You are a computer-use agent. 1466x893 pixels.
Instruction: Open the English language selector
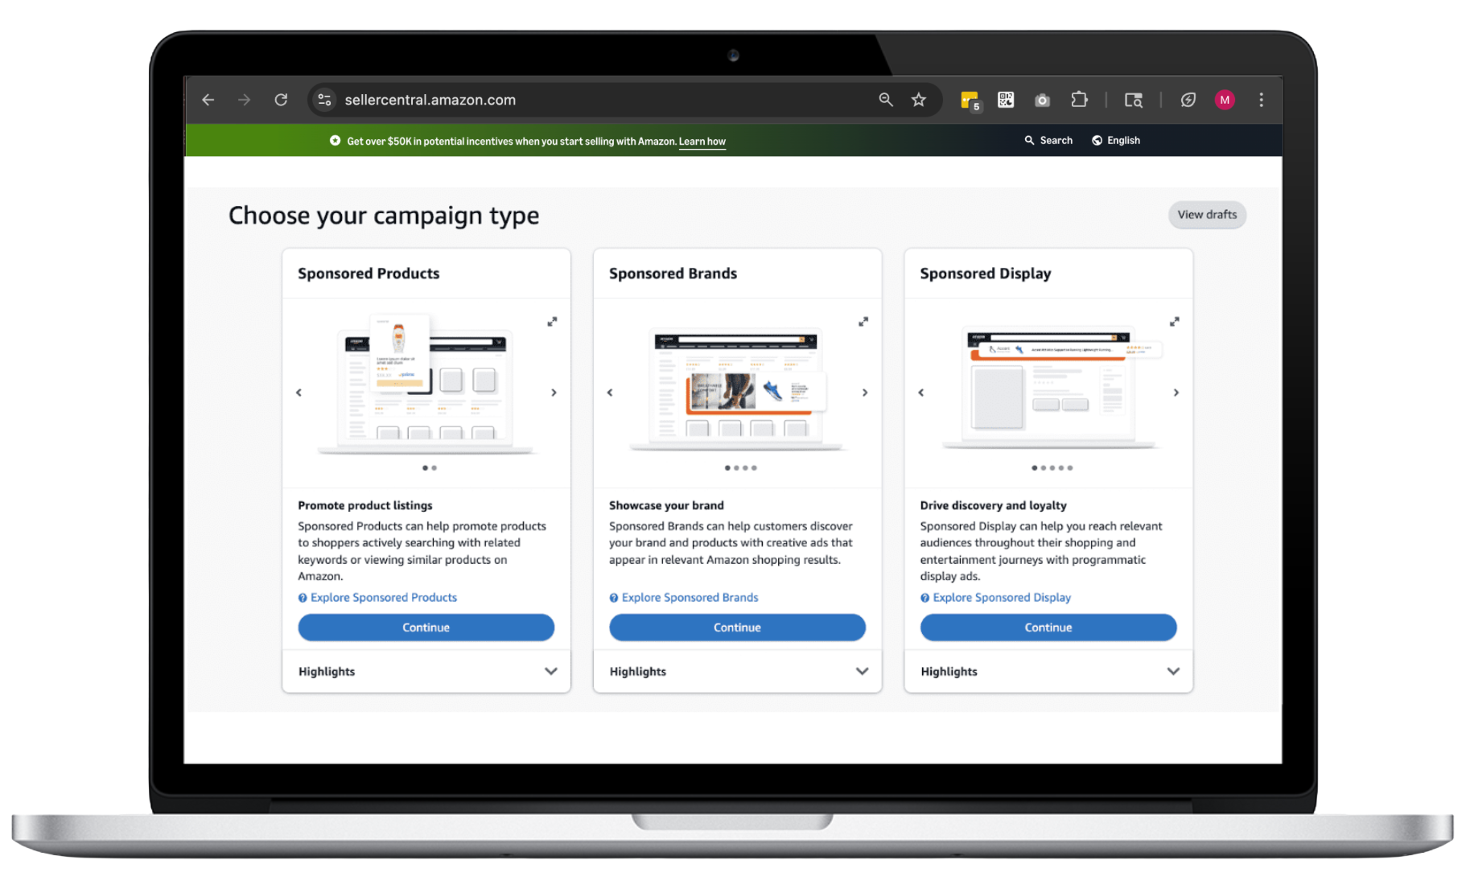1116,140
